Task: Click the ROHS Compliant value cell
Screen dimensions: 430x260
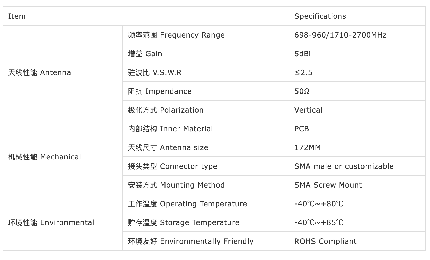Action: pyautogui.click(x=357, y=241)
